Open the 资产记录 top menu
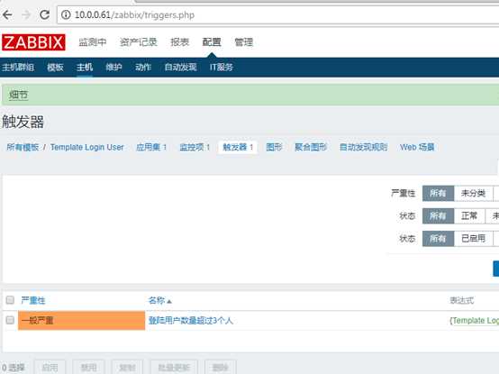The height and width of the screenshot is (374, 499). tap(139, 42)
